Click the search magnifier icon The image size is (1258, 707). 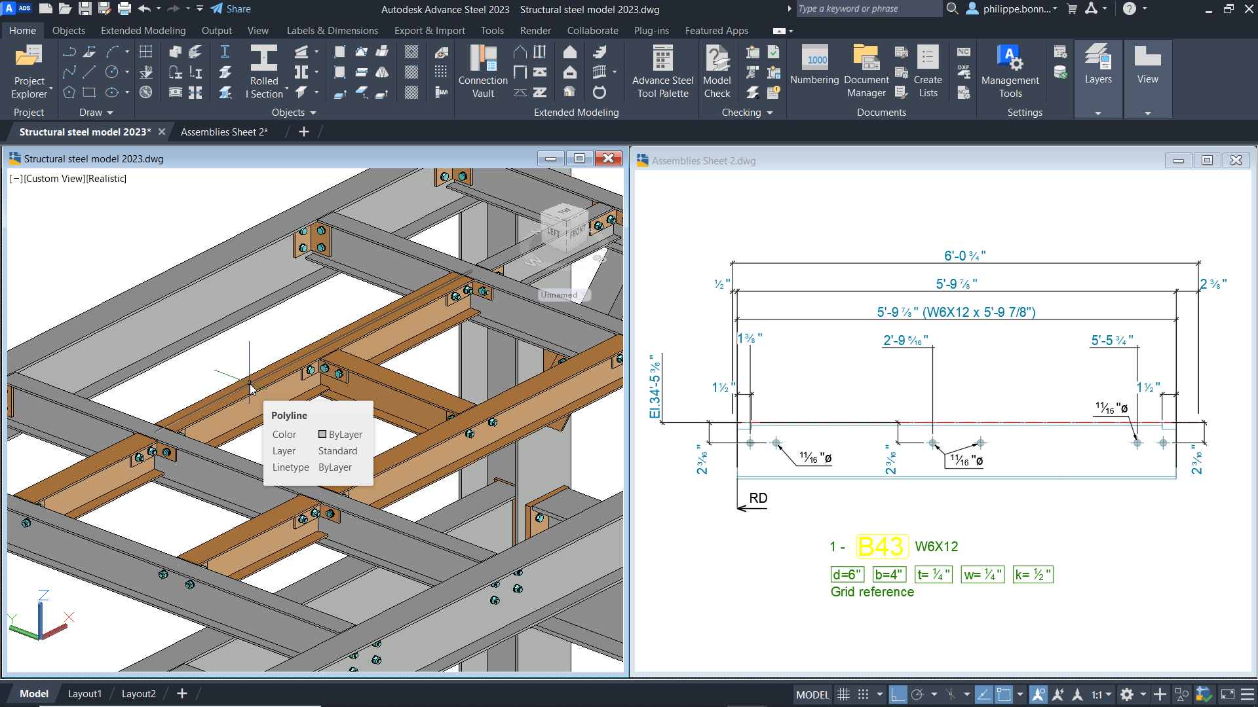click(x=952, y=9)
